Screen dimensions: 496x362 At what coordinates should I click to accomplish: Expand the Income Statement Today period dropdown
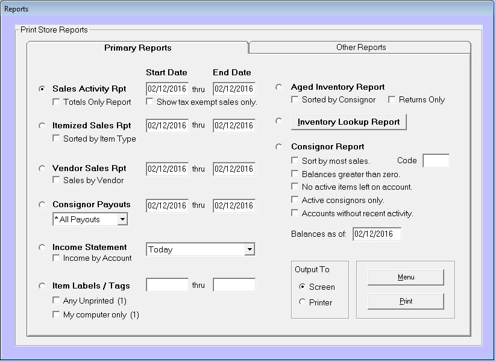pyautogui.click(x=250, y=249)
